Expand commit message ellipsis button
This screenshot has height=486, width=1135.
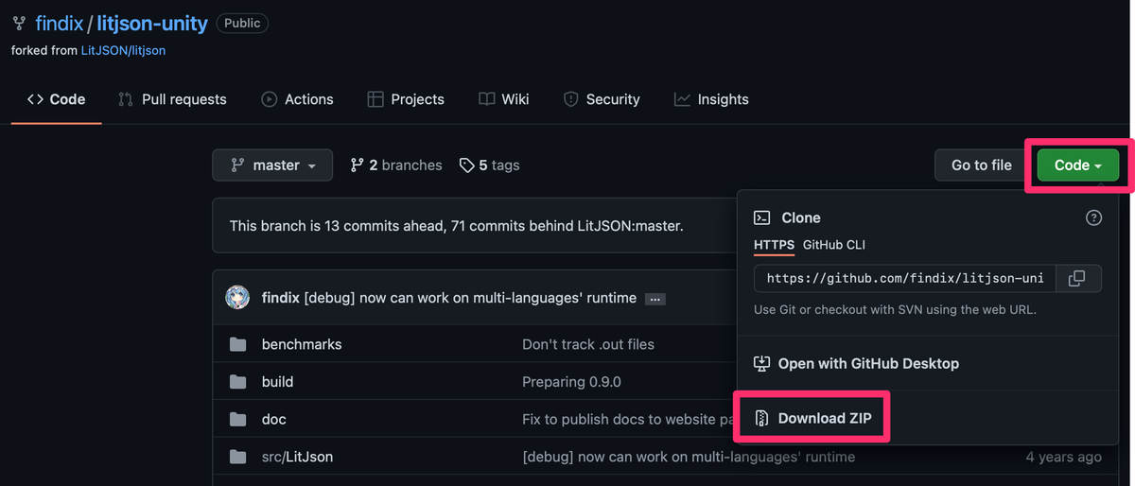[655, 299]
